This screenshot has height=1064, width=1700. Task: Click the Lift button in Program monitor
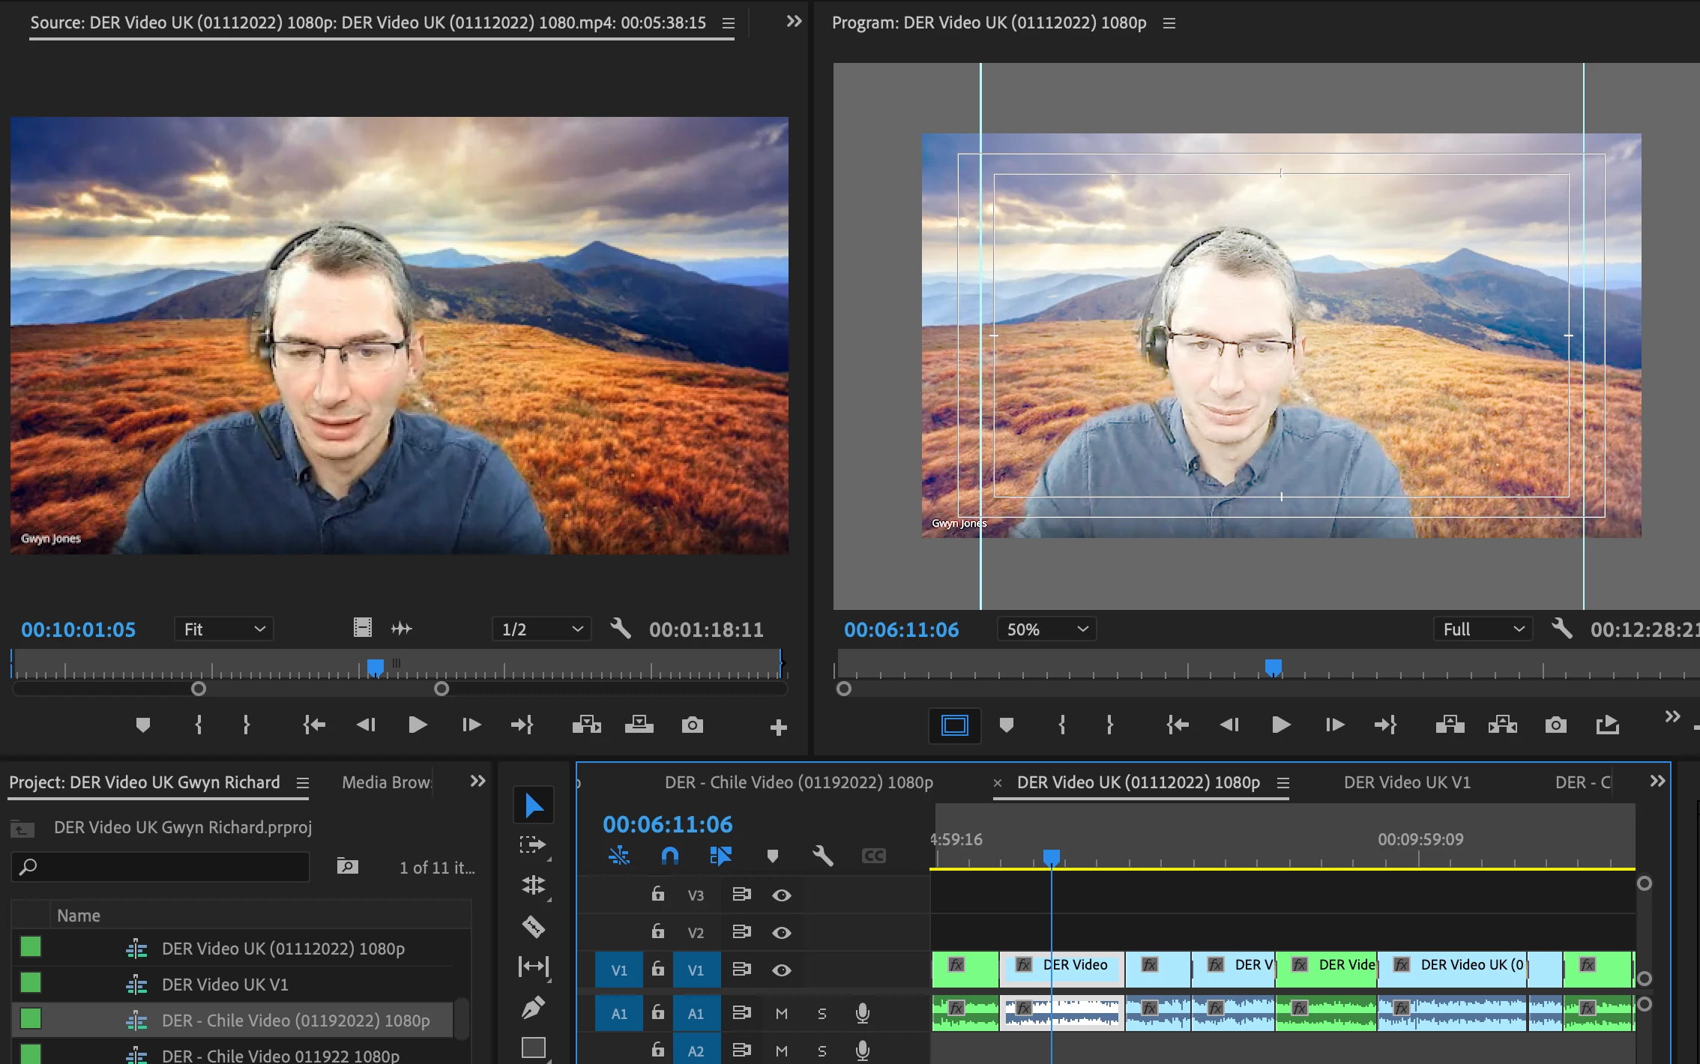pyautogui.click(x=1450, y=725)
